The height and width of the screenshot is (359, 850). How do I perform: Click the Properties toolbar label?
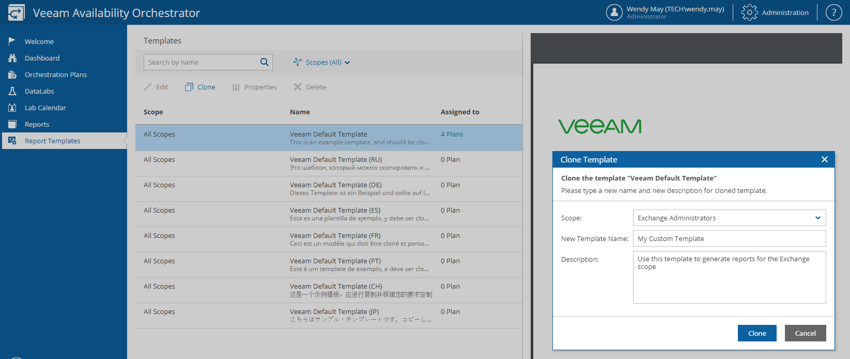pos(260,87)
